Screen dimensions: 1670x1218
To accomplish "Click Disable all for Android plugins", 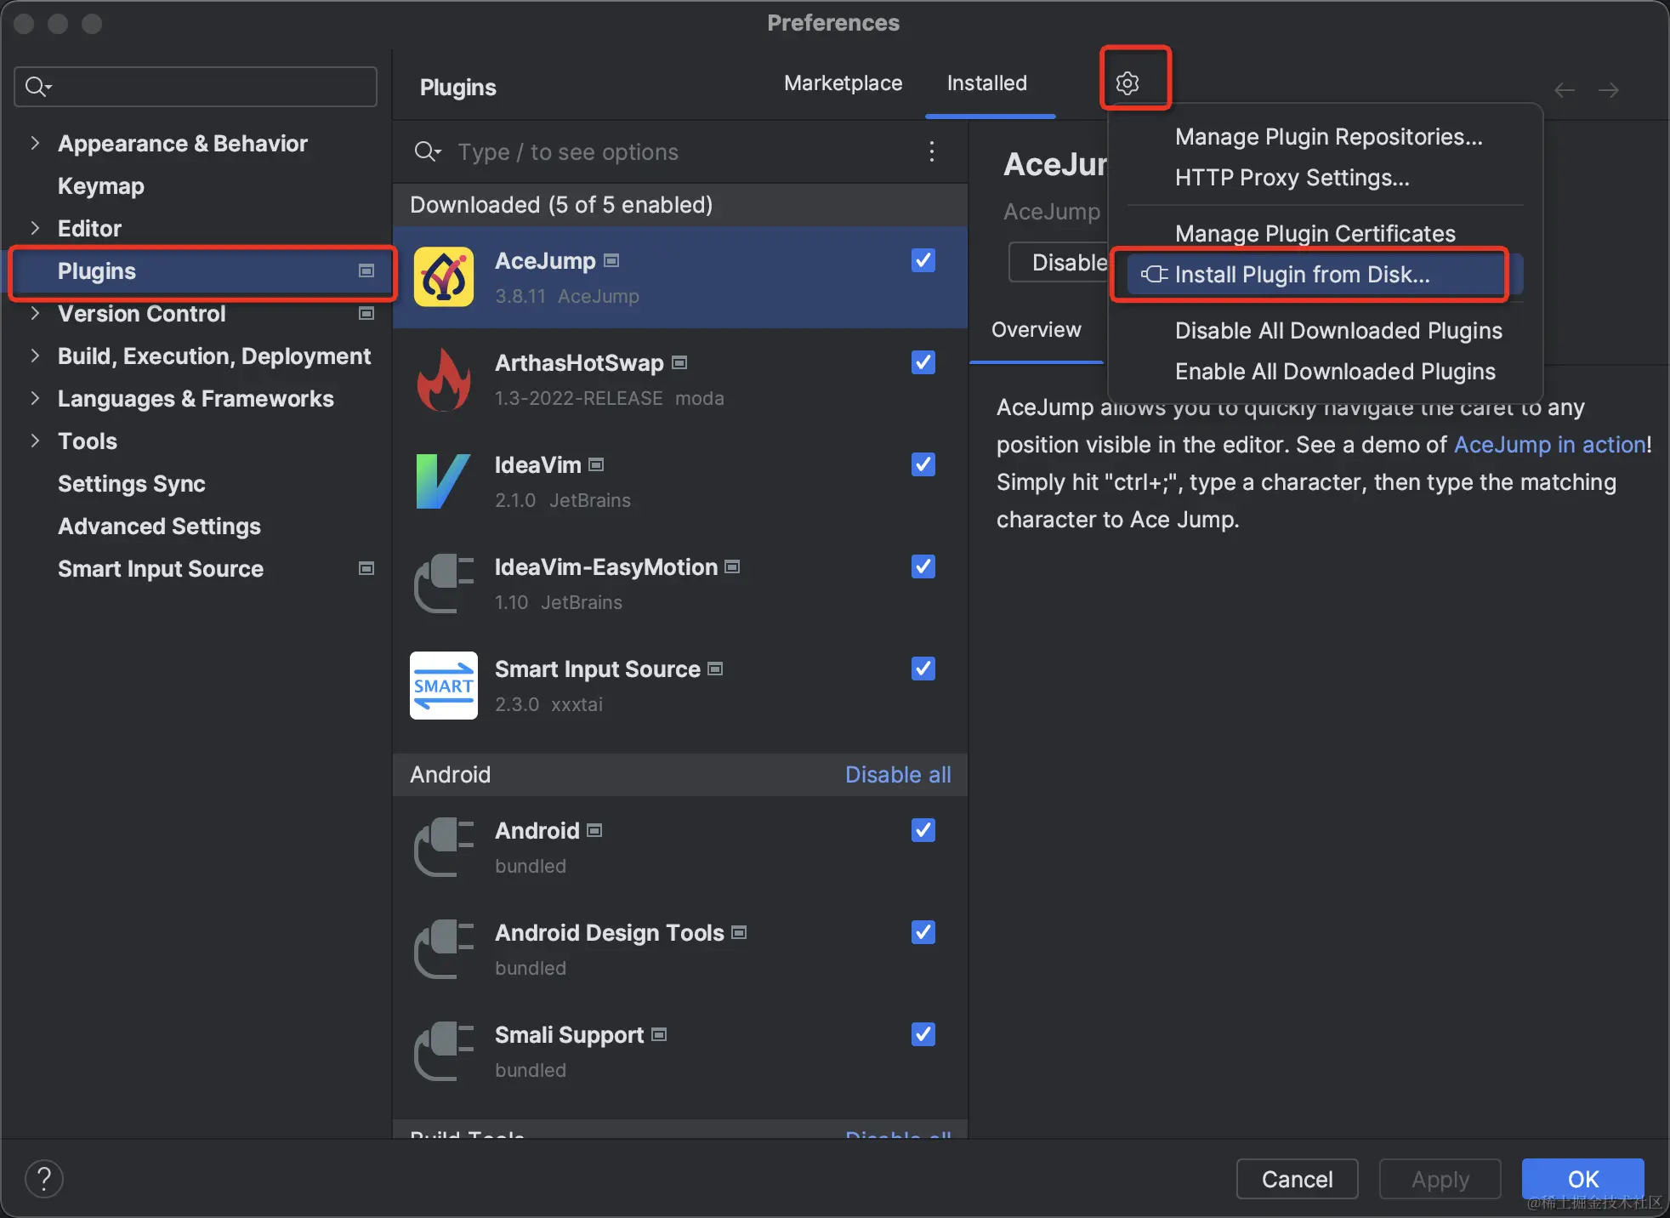I will tap(897, 774).
